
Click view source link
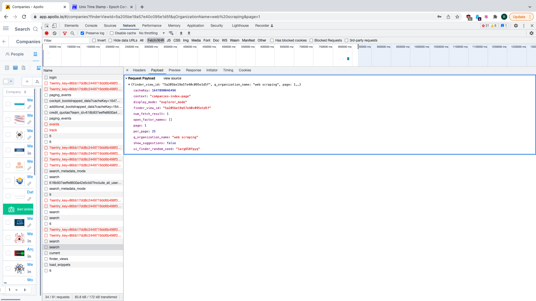pyautogui.click(x=172, y=78)
